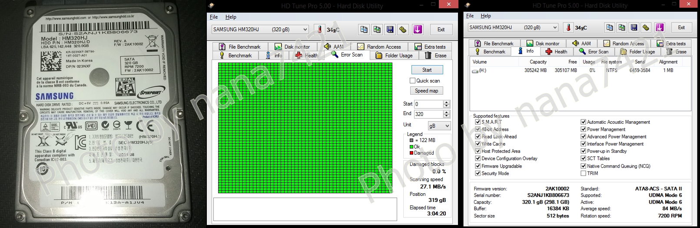Click the purple down-arrow icon in the Info window

point(660,27)
